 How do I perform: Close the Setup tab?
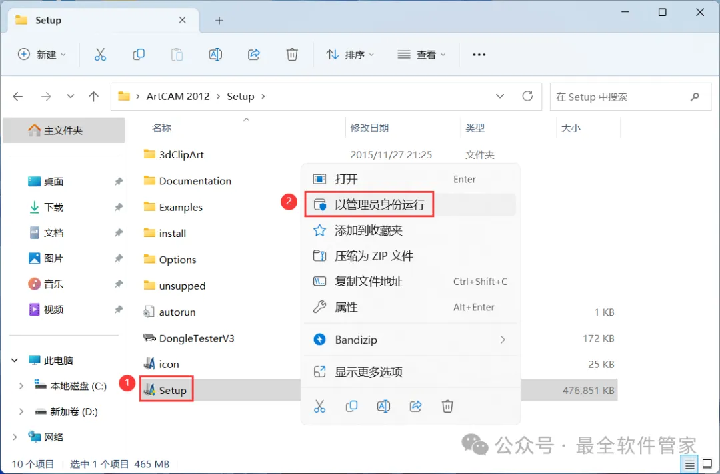click(182, 20)
